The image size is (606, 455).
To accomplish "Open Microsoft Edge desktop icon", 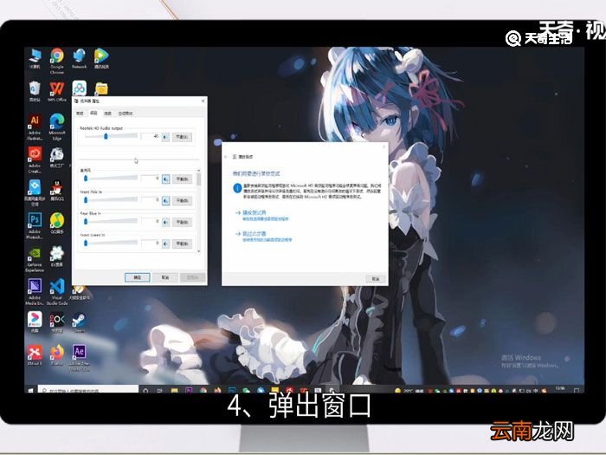I will [x=57, y=127].
